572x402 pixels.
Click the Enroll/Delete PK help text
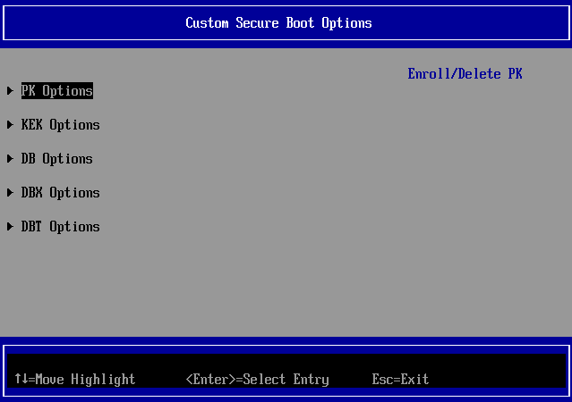click(465, 74)
